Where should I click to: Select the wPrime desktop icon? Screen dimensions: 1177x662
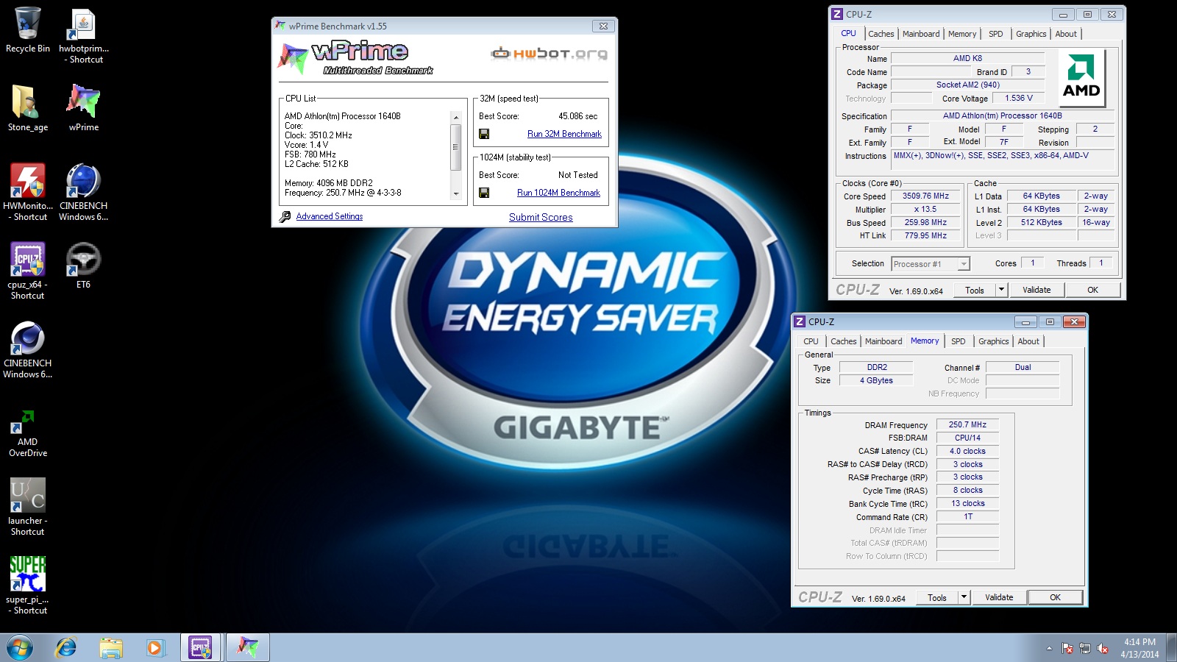(x=84, y=108)
